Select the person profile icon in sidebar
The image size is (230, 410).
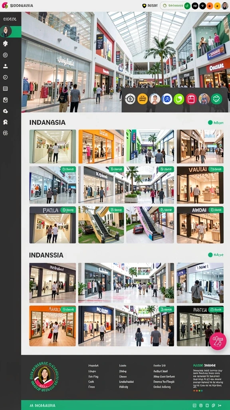[x=5, y=66]
